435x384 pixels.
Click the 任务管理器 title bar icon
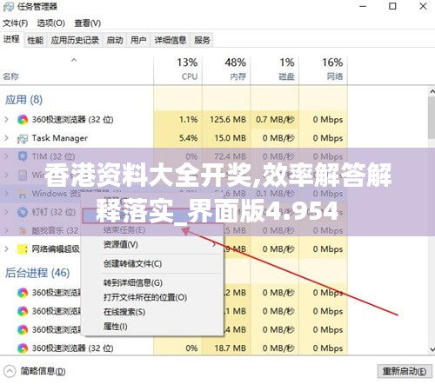[8, 7]
